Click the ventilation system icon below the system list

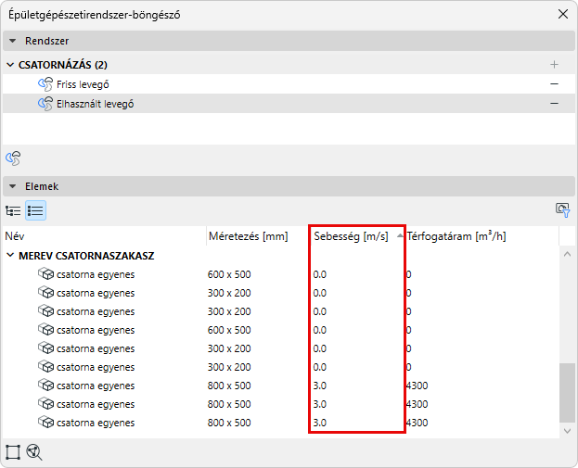(x=13, y=158)
